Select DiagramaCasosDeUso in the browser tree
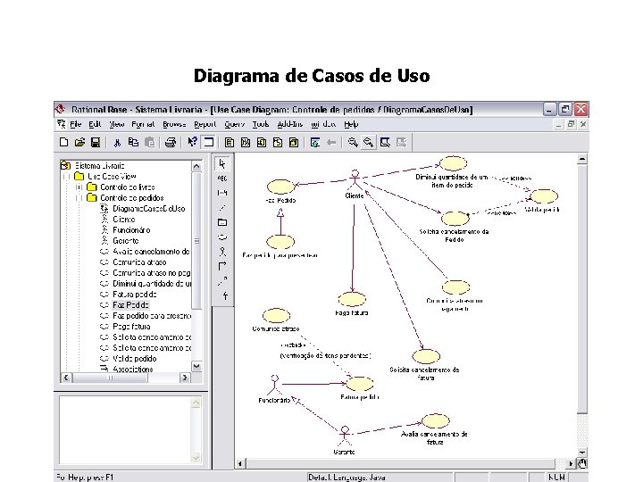Image resolution: width=643 pixels, height=482 pixels. point(148,209)
